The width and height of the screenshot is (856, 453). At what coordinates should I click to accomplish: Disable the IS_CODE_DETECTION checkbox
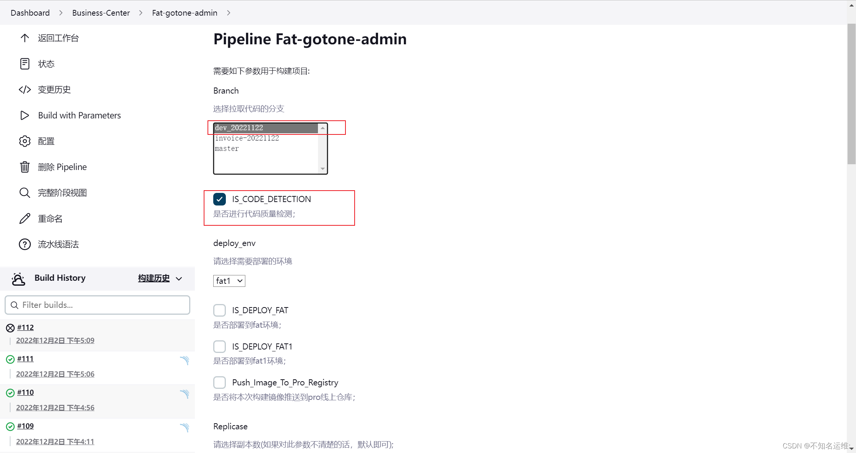click(x=220, y=199)
